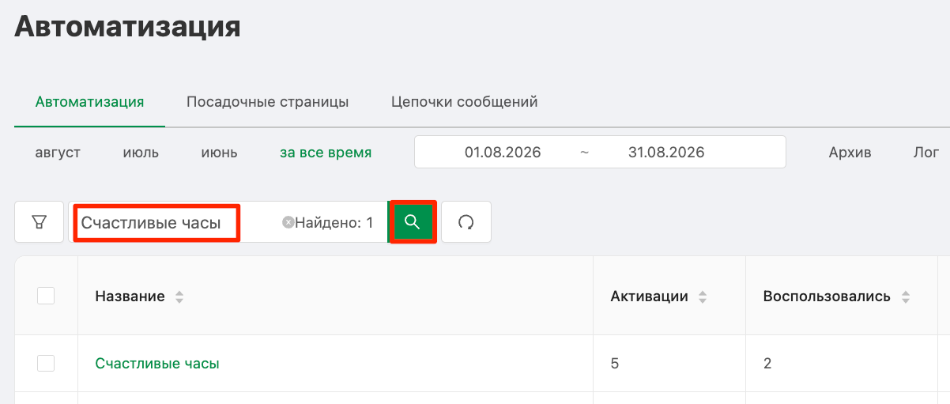
Task: Tick the select-all checkbox in the table header
Action: [x=46, y=296]
